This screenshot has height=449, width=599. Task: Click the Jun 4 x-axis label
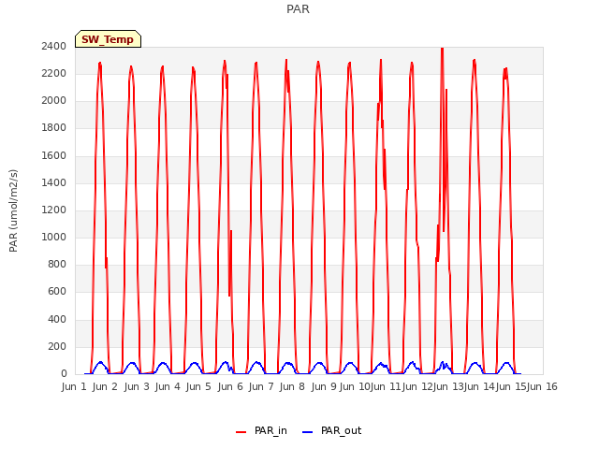coord(168,387)
